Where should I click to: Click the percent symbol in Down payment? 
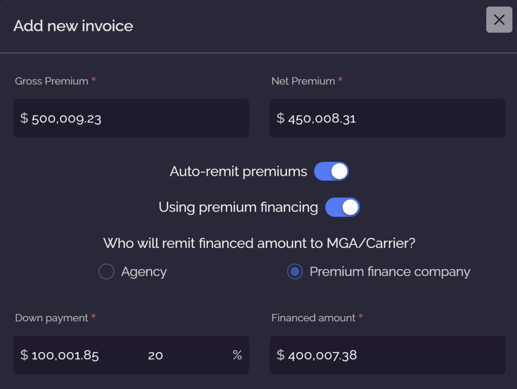tap(237, 355)
